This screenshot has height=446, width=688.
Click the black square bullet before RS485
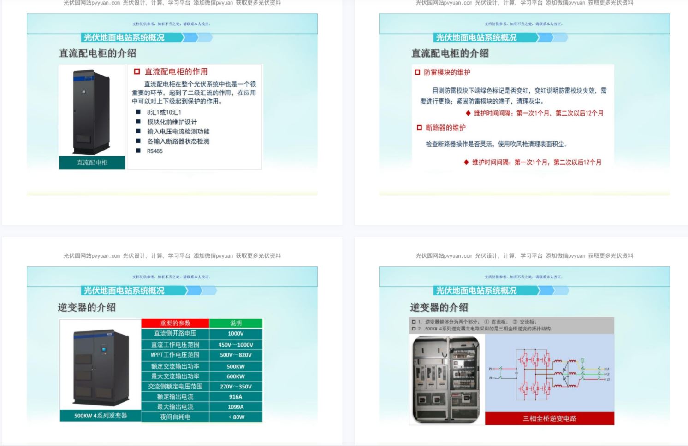pyautogui.click(x=138, y=151)
